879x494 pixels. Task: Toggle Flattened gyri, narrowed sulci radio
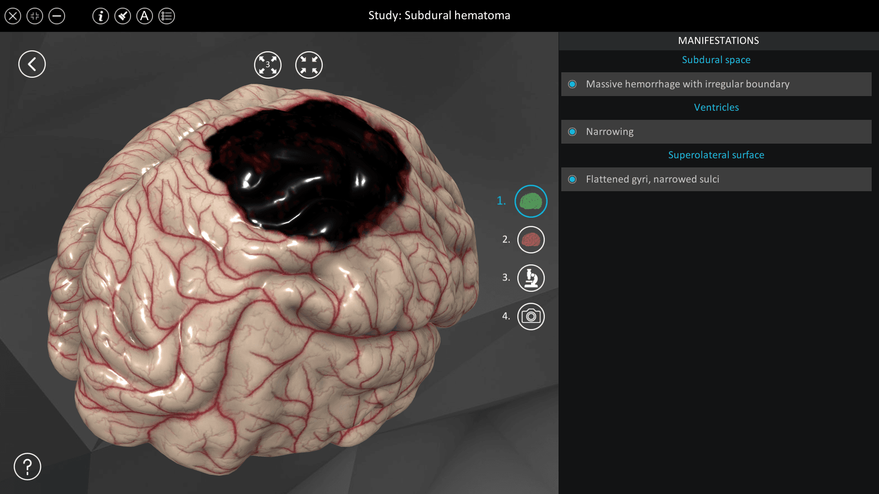[572, 179]
